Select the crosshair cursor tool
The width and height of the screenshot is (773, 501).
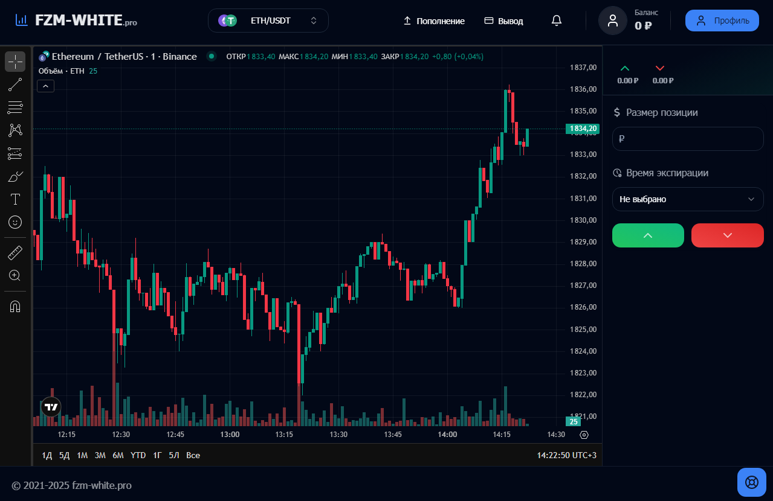(15, 62)
